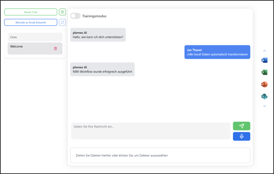Focus the message input field
This screenshot has width=274, height=174.
point(150,131)
